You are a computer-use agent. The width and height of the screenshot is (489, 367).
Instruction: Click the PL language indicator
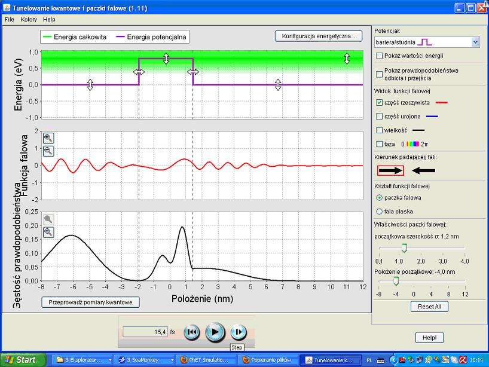pyautogui.click(x=369, y=360)
